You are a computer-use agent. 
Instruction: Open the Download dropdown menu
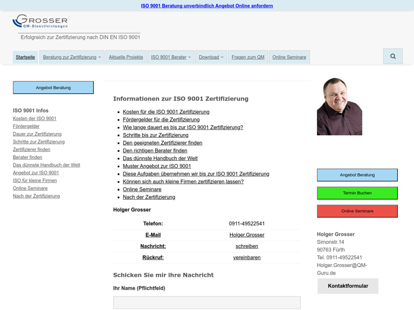coord(211,57)
